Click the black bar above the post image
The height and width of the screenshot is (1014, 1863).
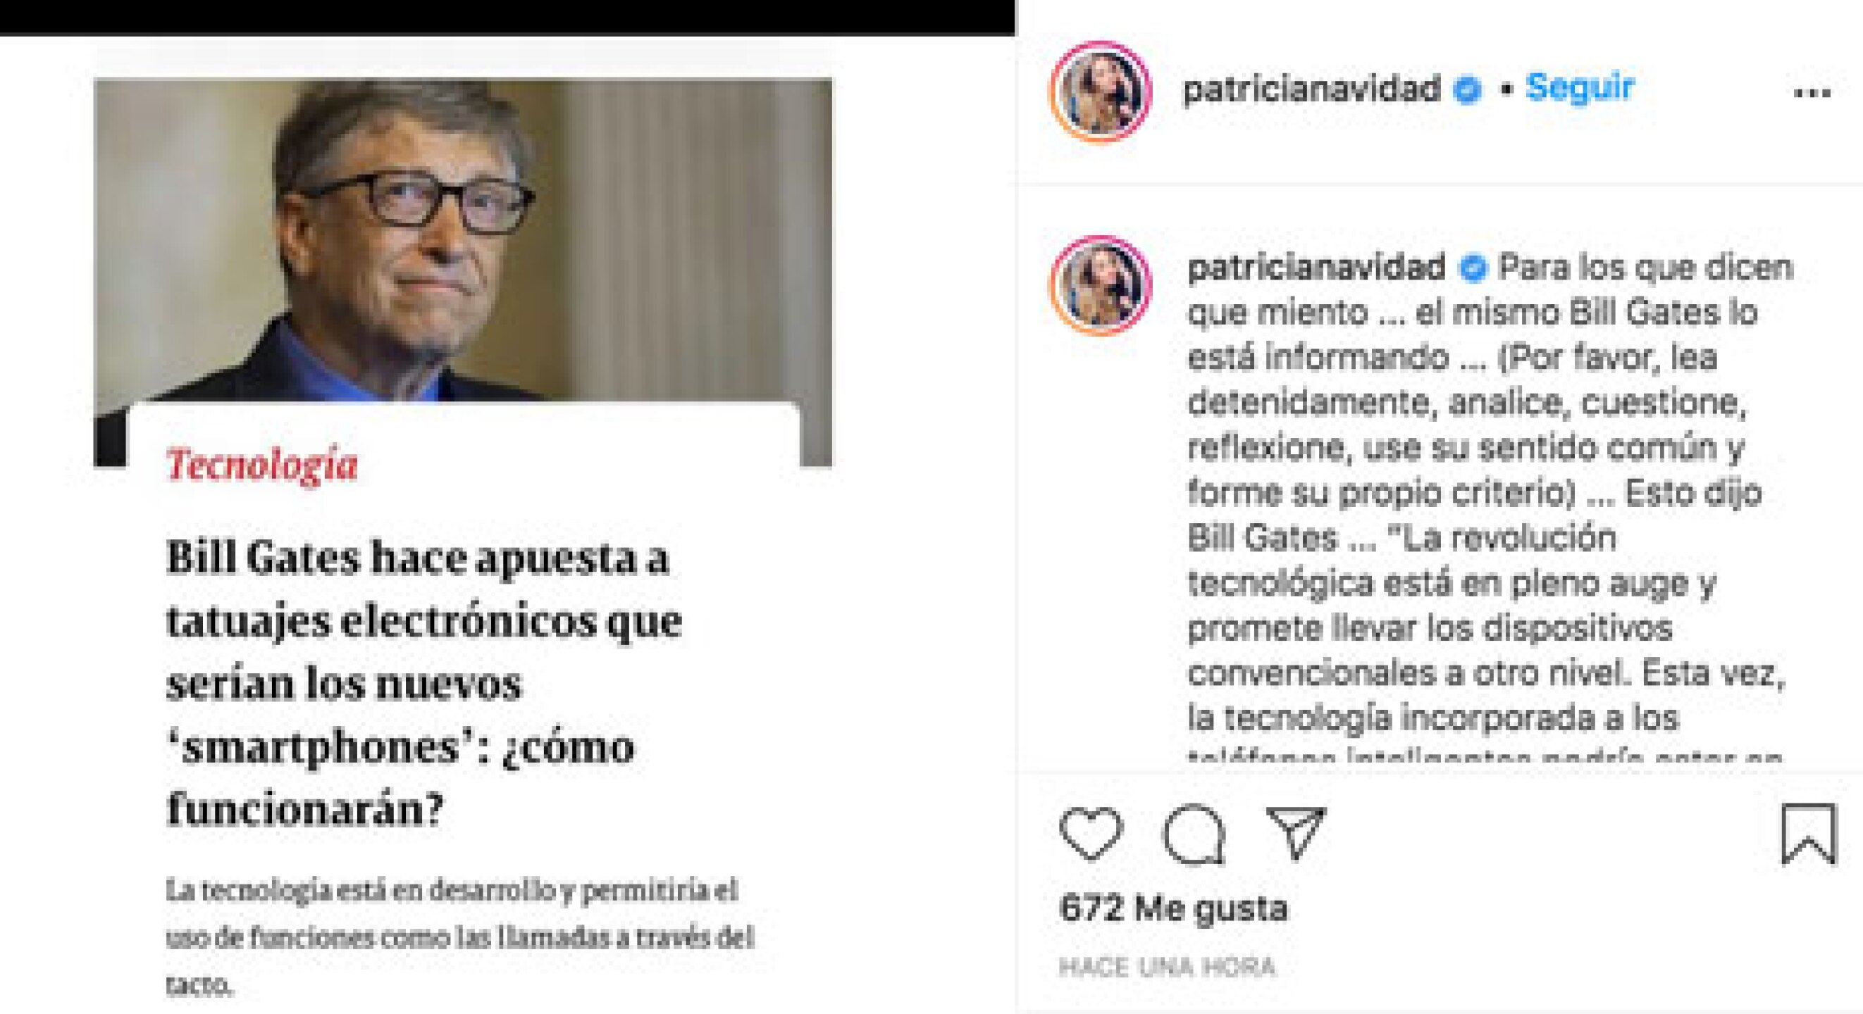(x=508, y=18)
